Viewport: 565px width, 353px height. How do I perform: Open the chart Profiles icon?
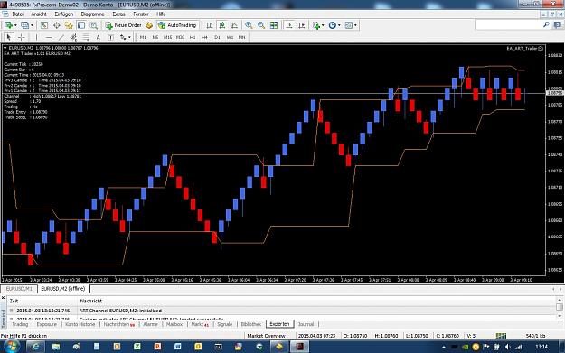24,25
